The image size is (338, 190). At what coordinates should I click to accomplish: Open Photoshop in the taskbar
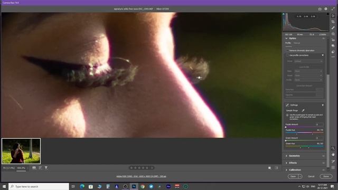pyautogui.click(x=134, y=186)
